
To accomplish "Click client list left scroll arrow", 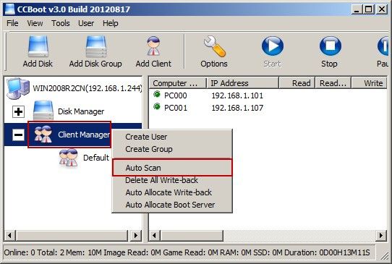I will coord(154,235).
